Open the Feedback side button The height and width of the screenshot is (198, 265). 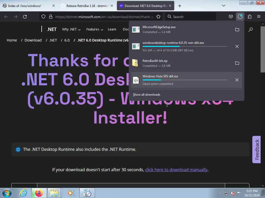coord(256,150)
